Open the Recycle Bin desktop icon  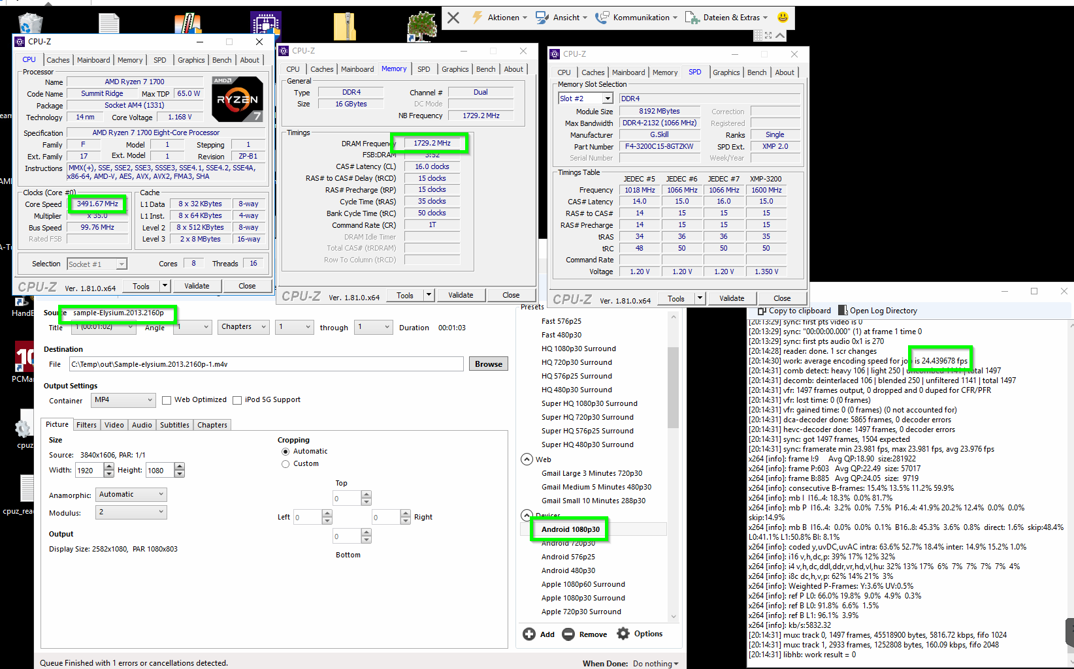pyautogui.click(x=30, y=23)
